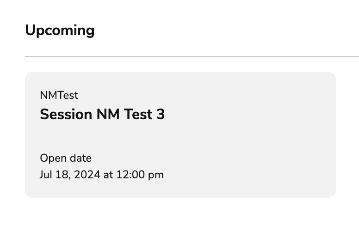Click the "Upcoming" section heading
359x231 pixels.
click(x=60, y=30)
